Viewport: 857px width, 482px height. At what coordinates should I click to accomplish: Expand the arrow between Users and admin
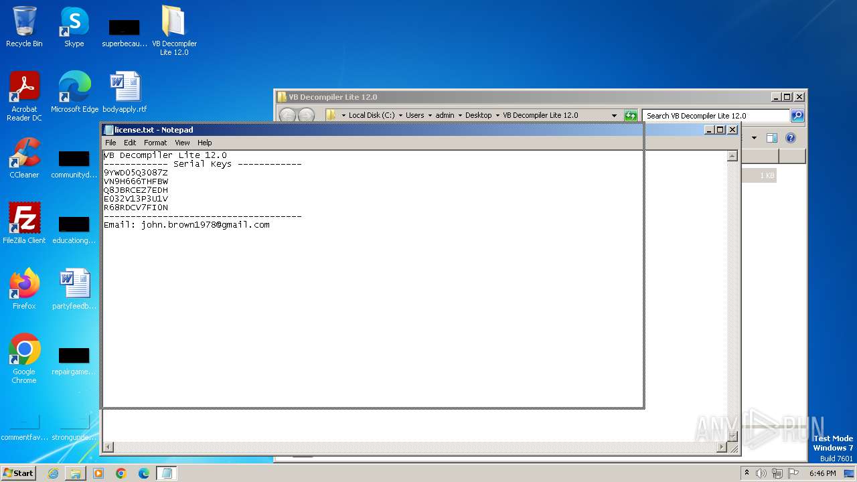click(x=430, y=115)
